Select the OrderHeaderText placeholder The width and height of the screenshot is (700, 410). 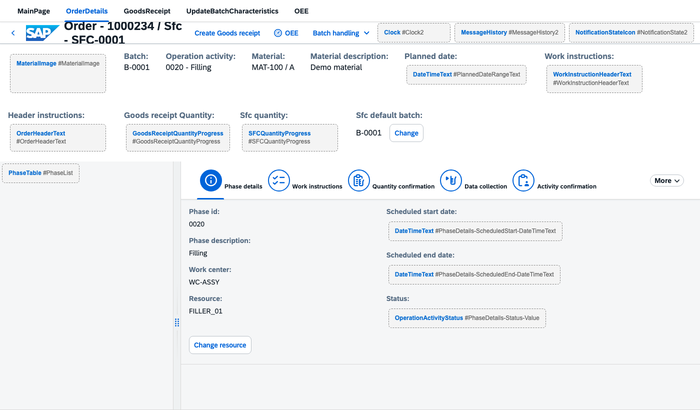(x=58, y=137)
